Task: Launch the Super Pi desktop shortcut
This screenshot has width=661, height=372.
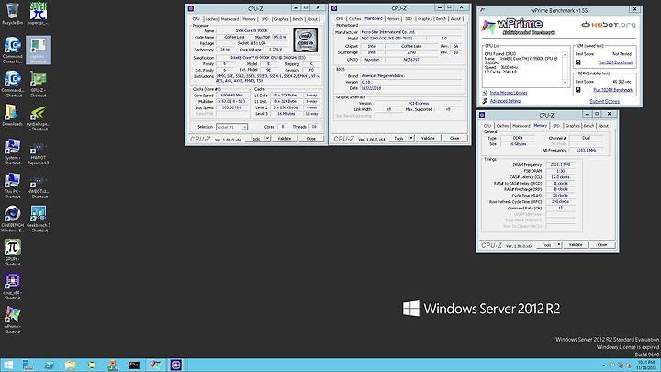Action: (39, 13)
